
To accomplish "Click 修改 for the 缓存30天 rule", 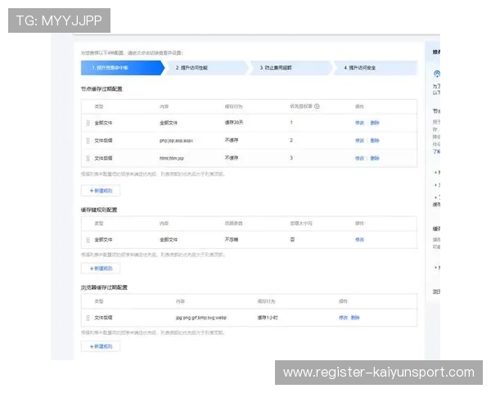I will tap(359, 123).
